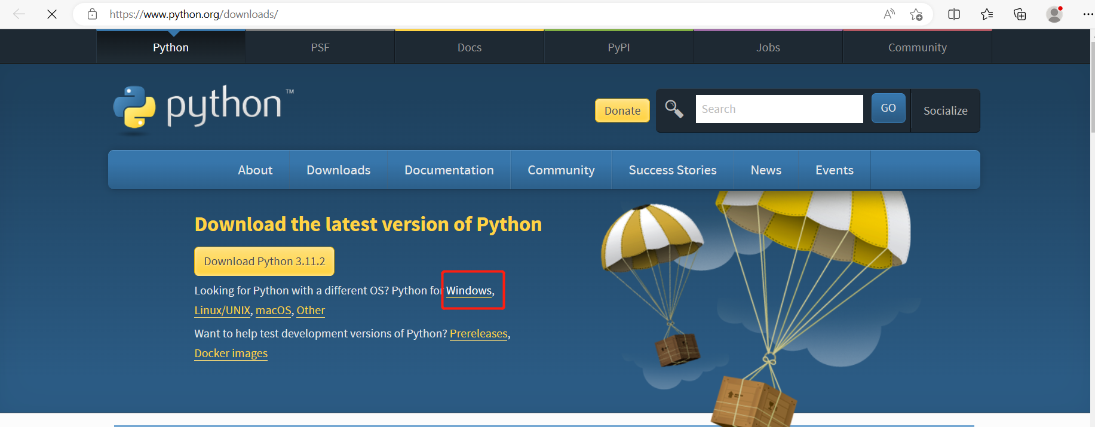Open the favorites list icon
This screenshot has width=1095, height=427.
[x=987, y=14]
